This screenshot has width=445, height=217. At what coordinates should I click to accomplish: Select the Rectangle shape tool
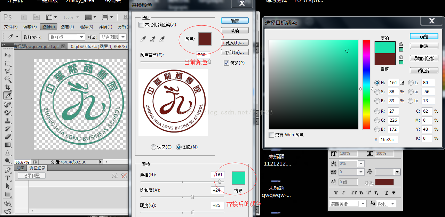(x=8, y=194)
